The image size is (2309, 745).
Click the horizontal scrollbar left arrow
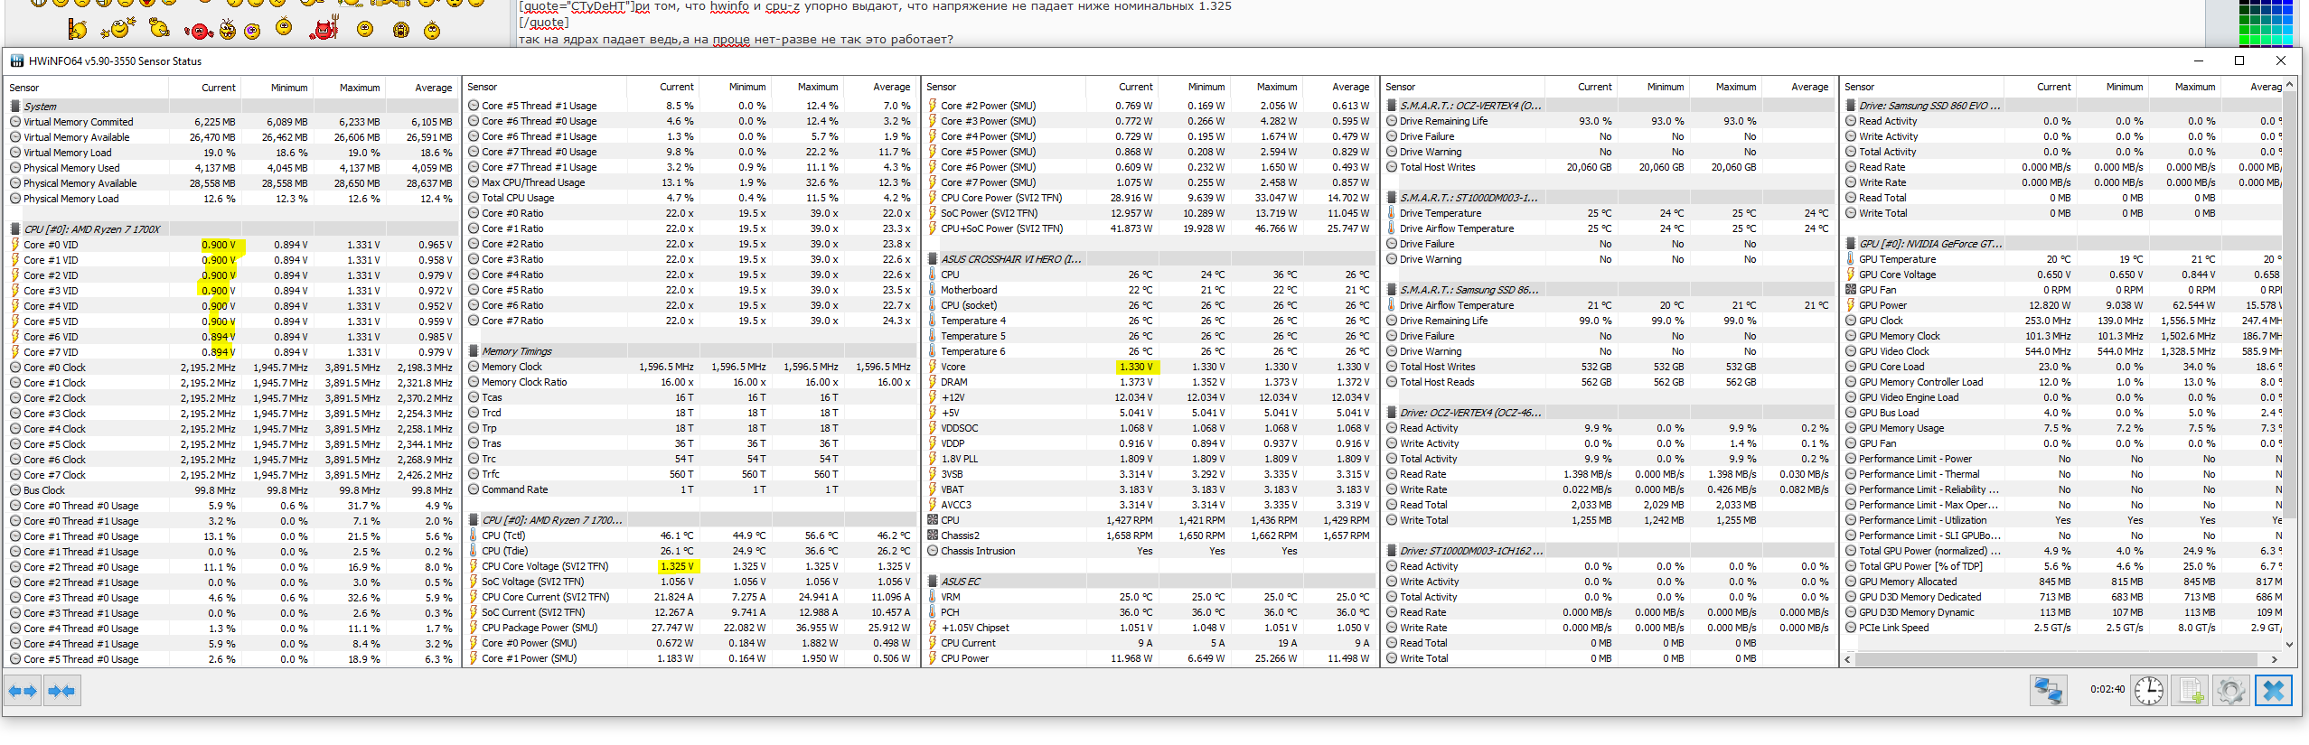click(x=1848, y=659)
